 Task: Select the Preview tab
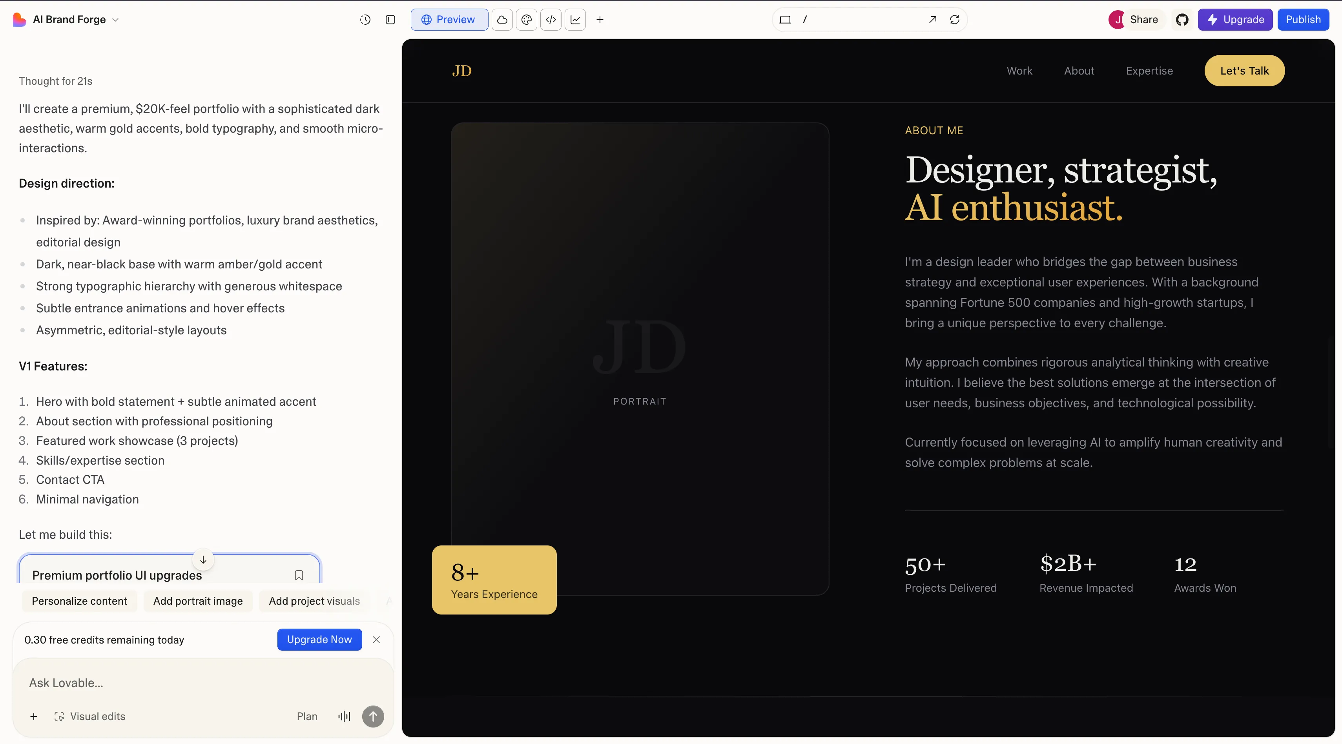[x=449, y=20]
